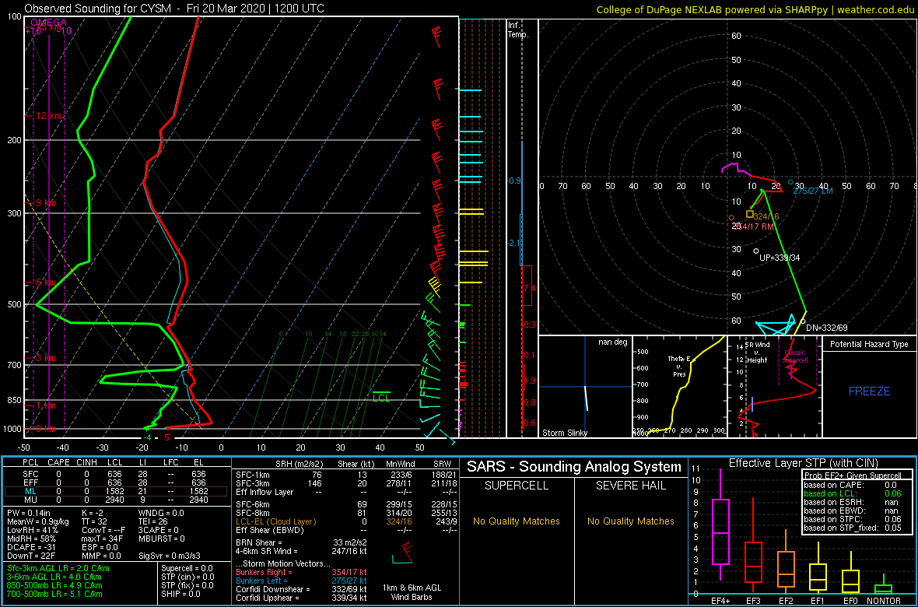Select the Corfidi Upshear line
Image resolution: width=918 pixels, height=607 pixels.
click(301, 598)
